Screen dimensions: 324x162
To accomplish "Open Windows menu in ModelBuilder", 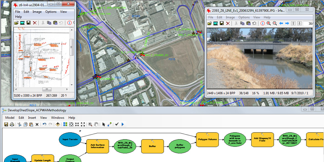I will click(x=58, y=118).
